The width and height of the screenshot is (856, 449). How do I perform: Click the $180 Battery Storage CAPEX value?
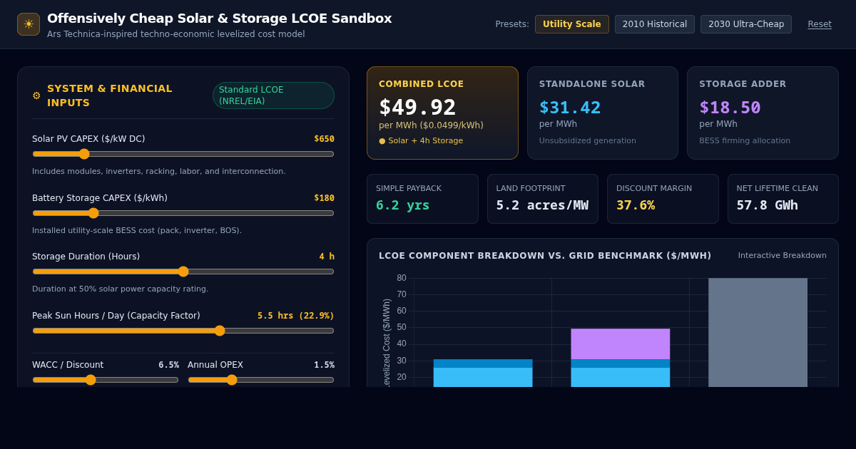tap(324, 198)
